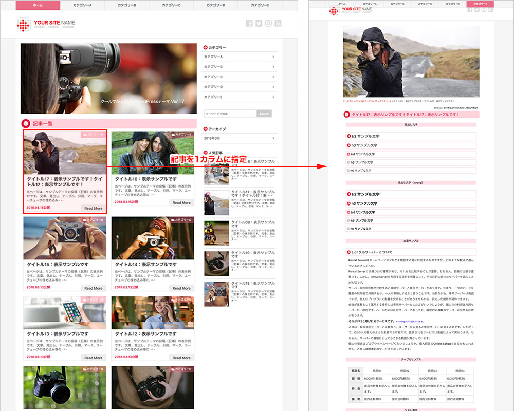Click the YOUR SITE NAME logo on right page

351,10
